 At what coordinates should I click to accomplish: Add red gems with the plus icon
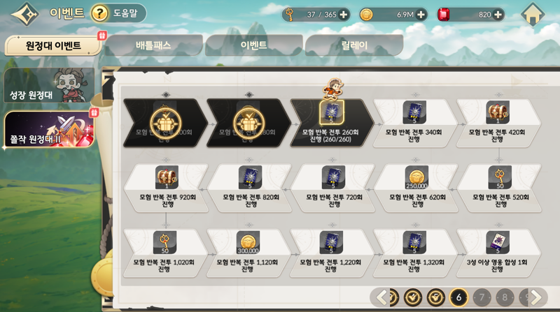(x=498, y=15)
